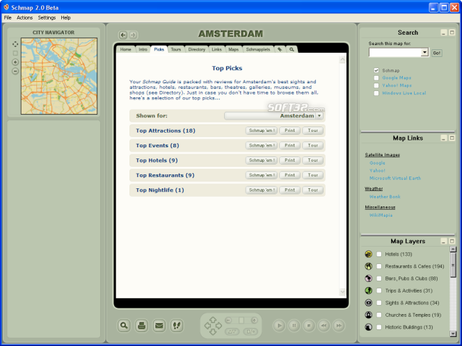Viewport: 462px width, 346px height.
Task: Check the Google Maps checkbox
Action: click(x=376, y=78)
